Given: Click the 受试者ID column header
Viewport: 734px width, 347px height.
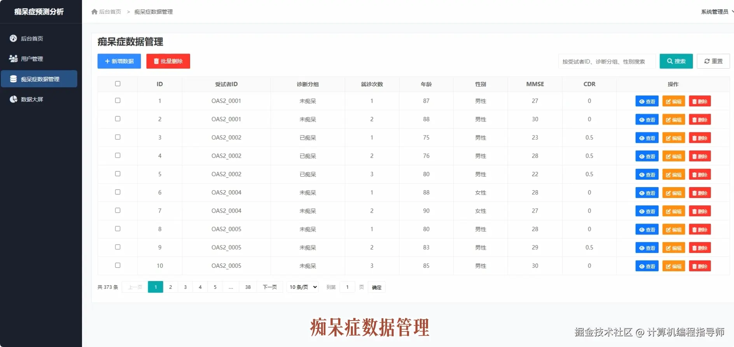Looking at the screenshot, I should 226,84.
